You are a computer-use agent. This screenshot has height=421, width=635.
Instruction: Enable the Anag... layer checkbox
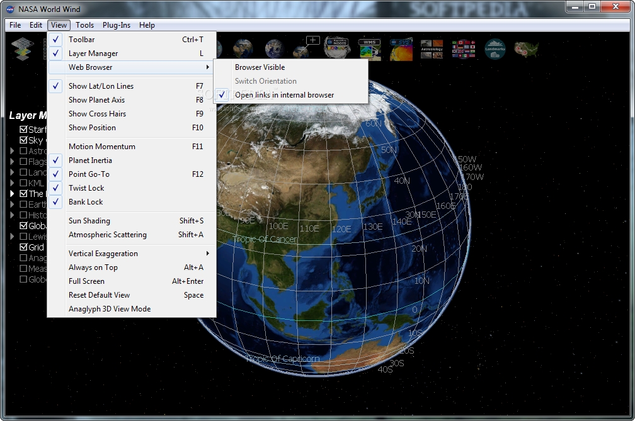[x=23, y=257]
